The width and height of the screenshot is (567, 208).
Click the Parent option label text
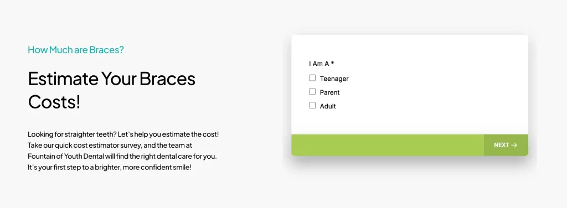pyautogui.click(x=330, y=92)
